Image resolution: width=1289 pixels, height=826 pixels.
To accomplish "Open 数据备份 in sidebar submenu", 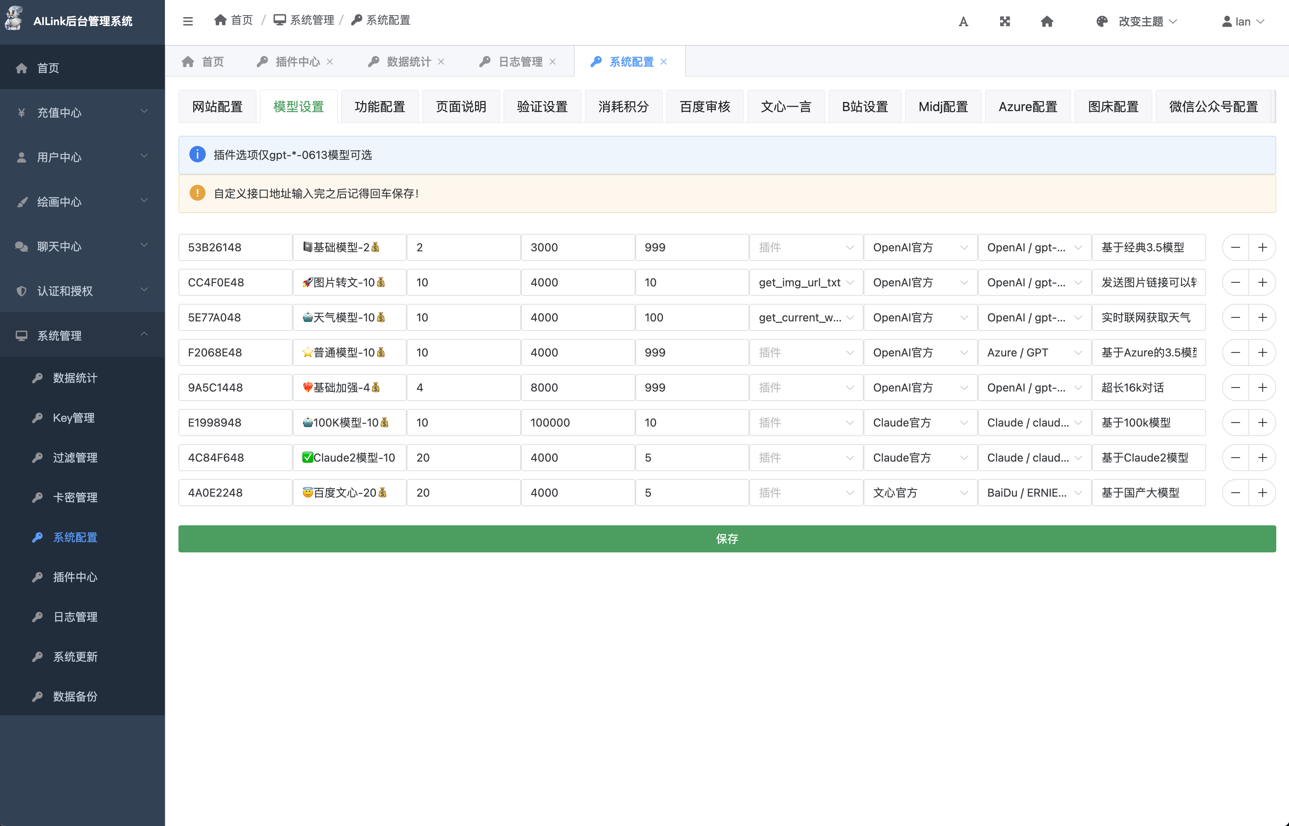I will [82, 696].
